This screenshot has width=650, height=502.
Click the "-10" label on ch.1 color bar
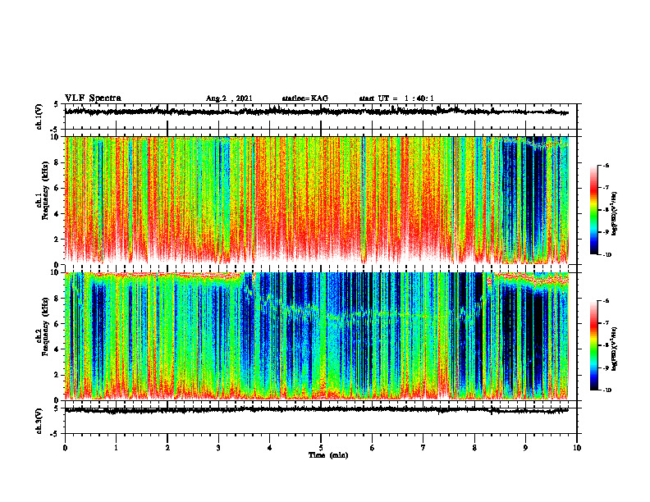coord(607,255)
